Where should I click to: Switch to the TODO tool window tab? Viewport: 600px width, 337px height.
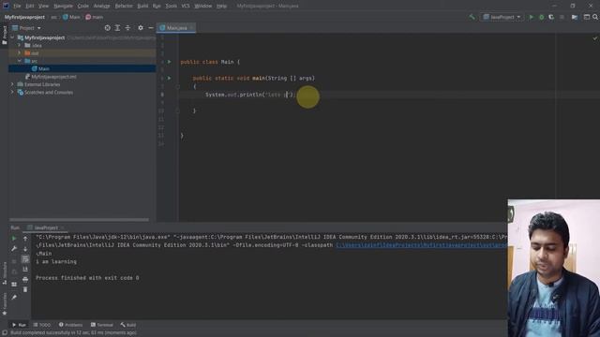point(42,325)
